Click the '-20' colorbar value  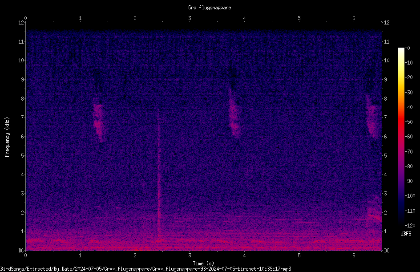[x=408, y=77]
